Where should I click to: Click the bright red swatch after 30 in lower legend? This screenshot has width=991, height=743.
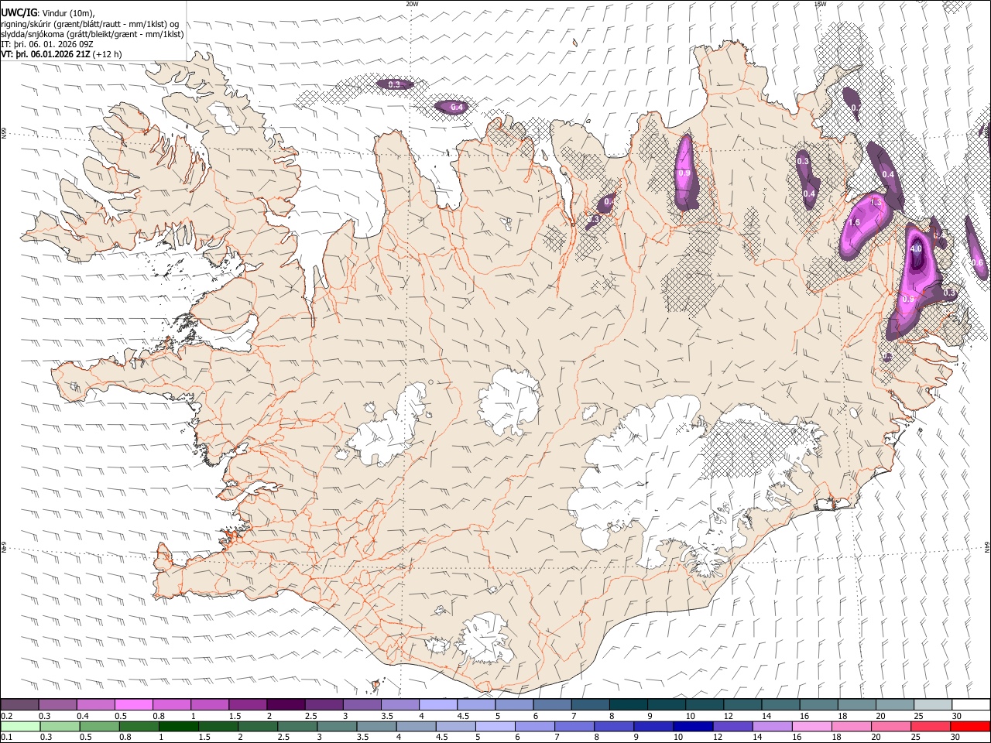969,726
